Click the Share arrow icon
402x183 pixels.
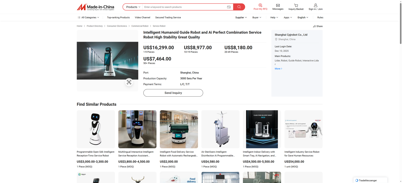pos(315,26)
